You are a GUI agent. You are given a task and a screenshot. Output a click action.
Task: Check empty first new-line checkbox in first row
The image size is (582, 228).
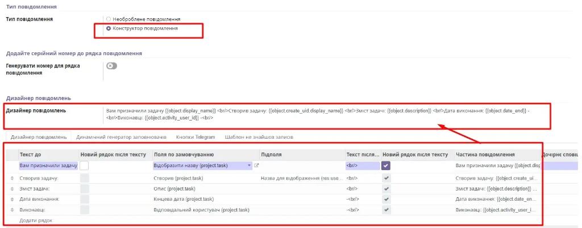click(x=84, y=165)
